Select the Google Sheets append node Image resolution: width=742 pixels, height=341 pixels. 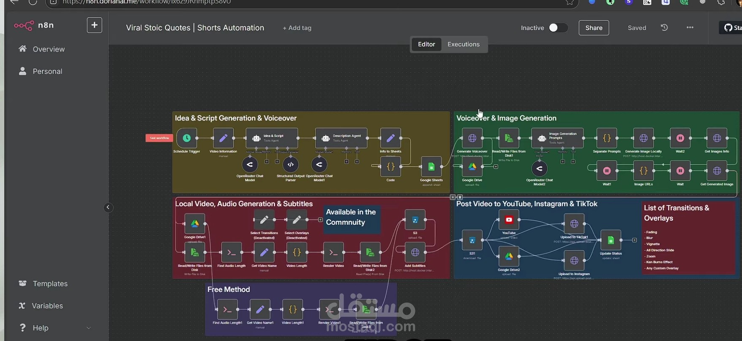pyautogui.click(x=431, y=167)
